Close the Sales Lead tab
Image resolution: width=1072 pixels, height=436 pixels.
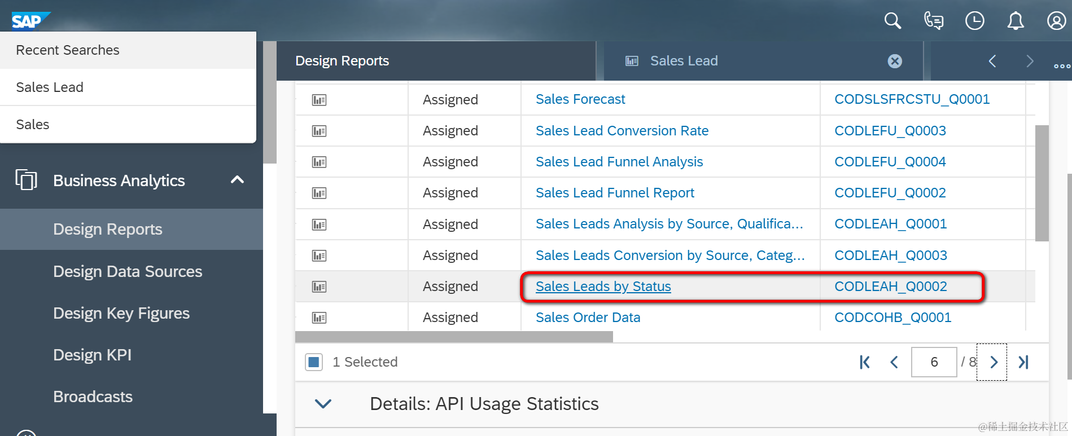click(895, 61)
